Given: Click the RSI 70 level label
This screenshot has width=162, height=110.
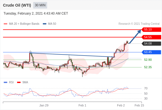Looking at the screenshot, I should point(146,88).
